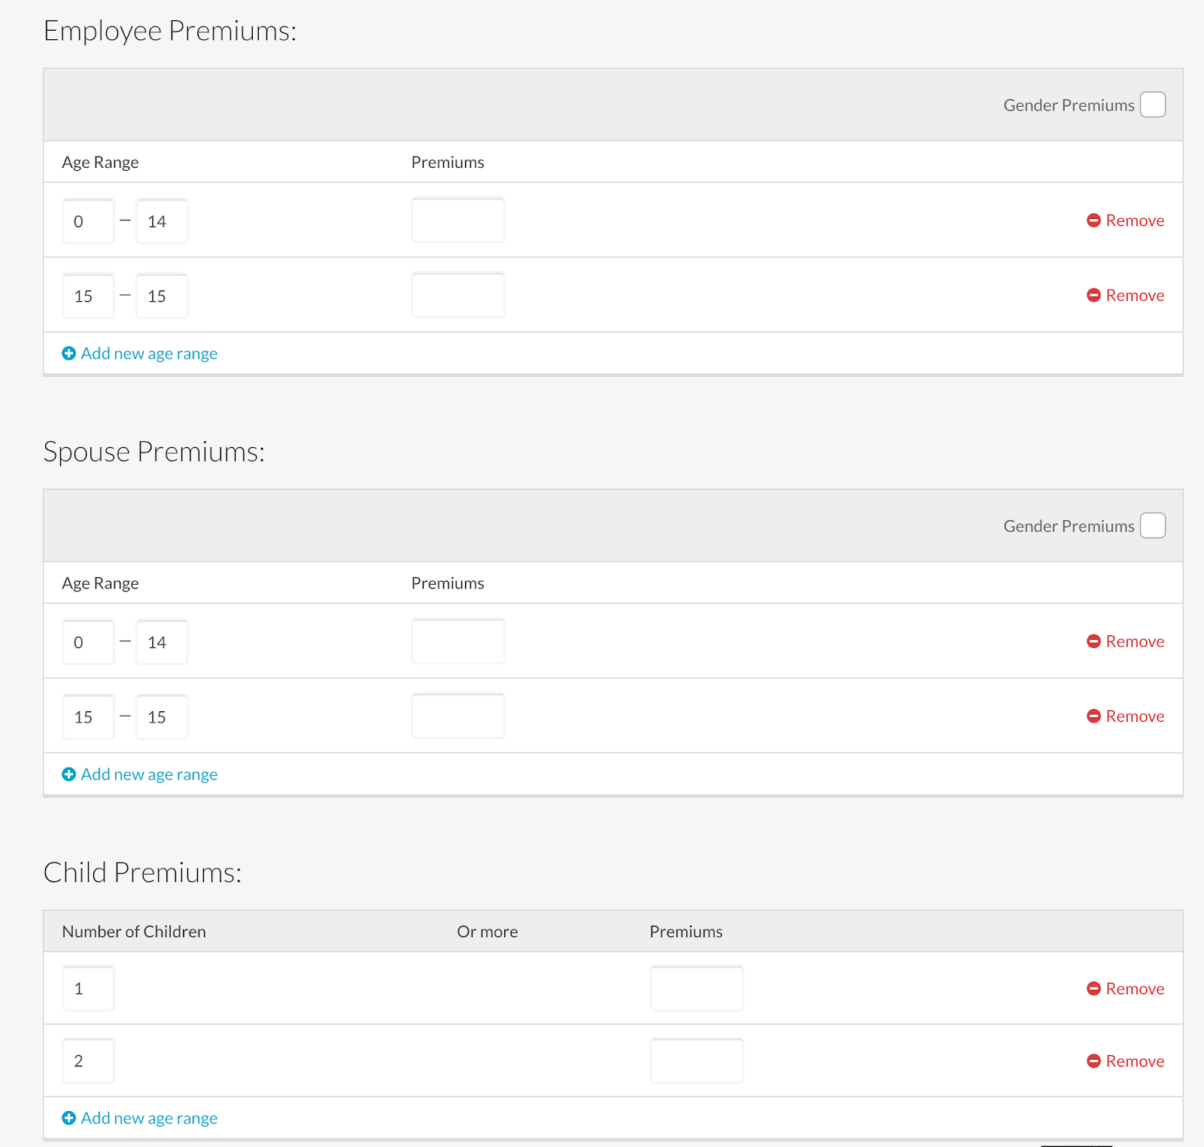
Task: Click the plus icon under Spouse Premiums
Action: pos(68,774)
